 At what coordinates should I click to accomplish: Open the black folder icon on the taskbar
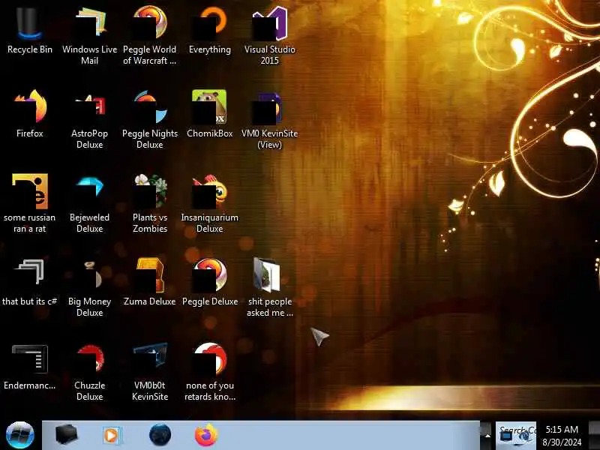tap(66, 435)
